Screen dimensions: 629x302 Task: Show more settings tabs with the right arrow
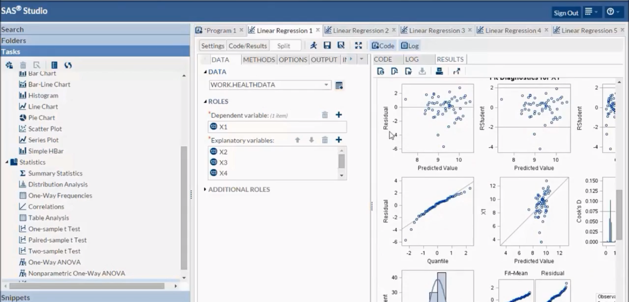coord(350,59)
